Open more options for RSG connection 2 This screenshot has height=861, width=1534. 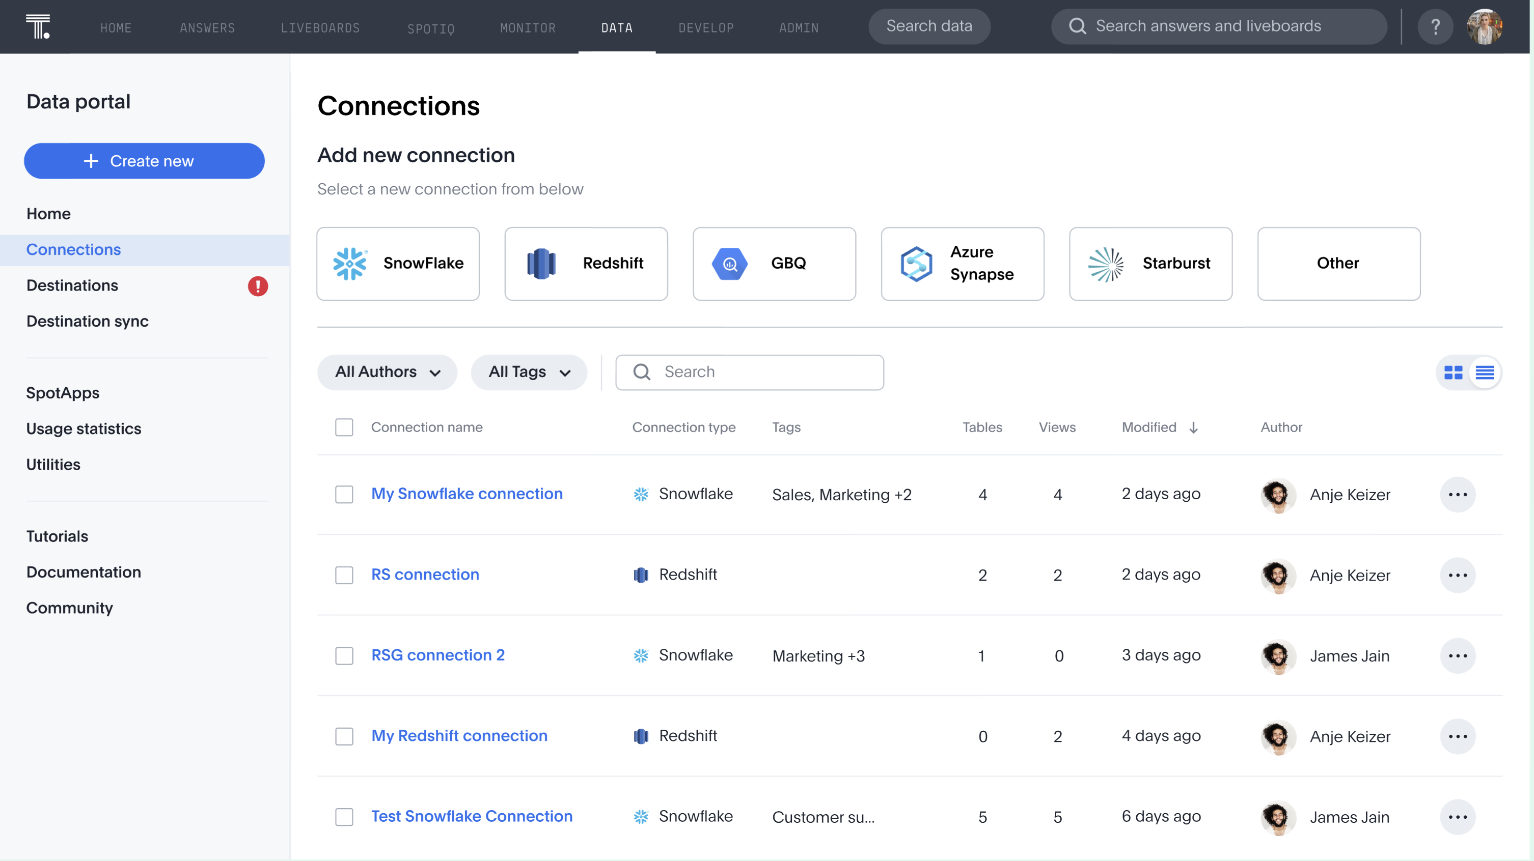click(x=1458, y=656)
